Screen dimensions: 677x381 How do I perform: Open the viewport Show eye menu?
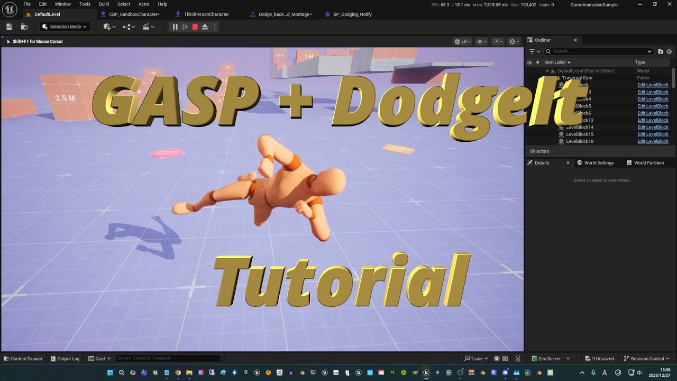tap(481, 41)
